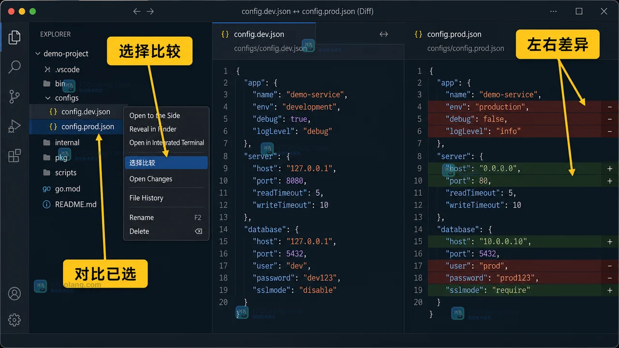Open README.md from the explorer

coord(76,204)
